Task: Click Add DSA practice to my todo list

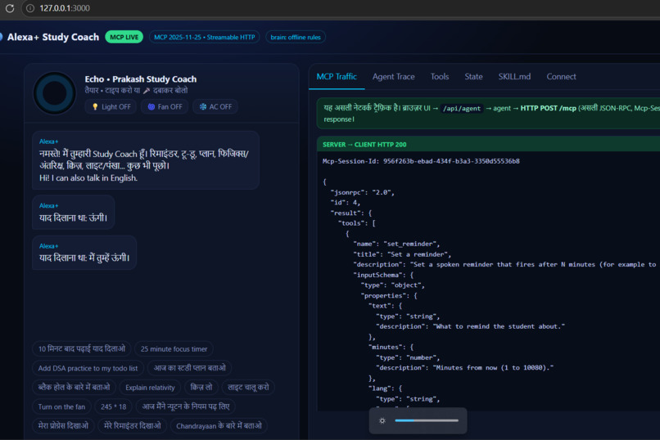Action: (88, 368)
